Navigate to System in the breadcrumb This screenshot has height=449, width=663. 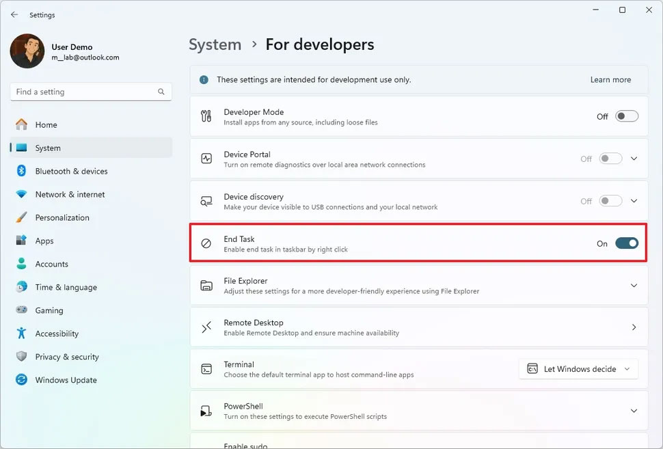click(x=215, y=44)
